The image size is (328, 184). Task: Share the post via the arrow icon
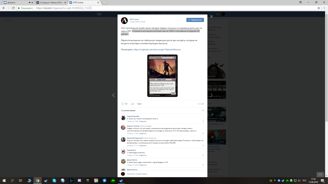(x=133, y=104)
